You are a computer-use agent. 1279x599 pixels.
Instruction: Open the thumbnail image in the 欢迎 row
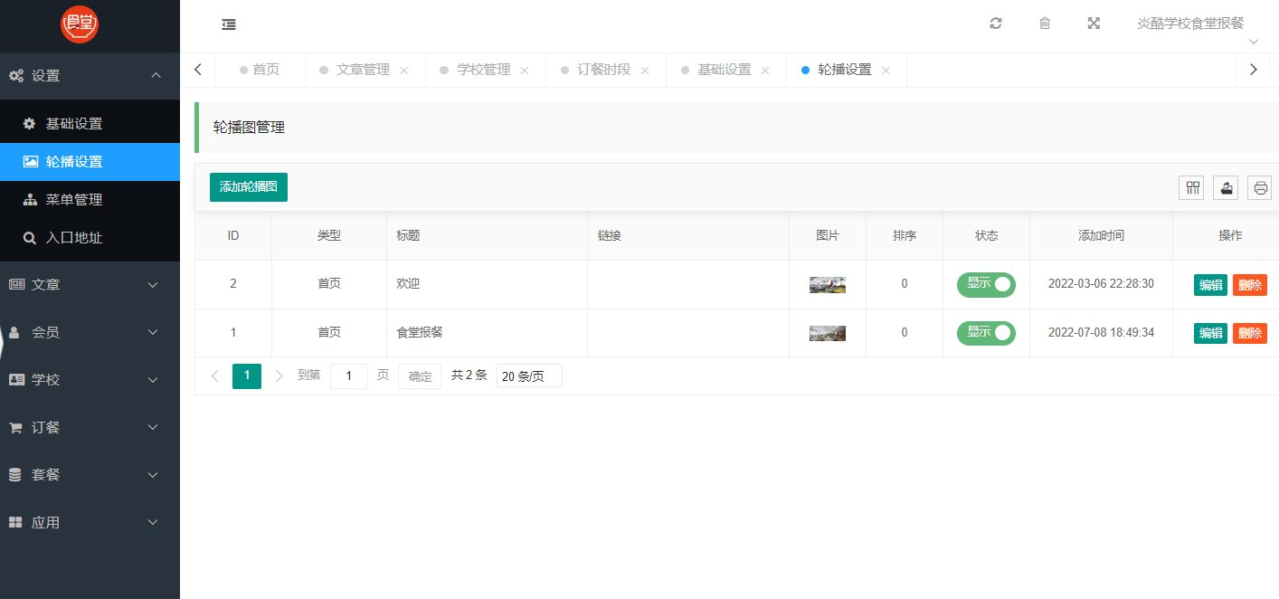828,285
